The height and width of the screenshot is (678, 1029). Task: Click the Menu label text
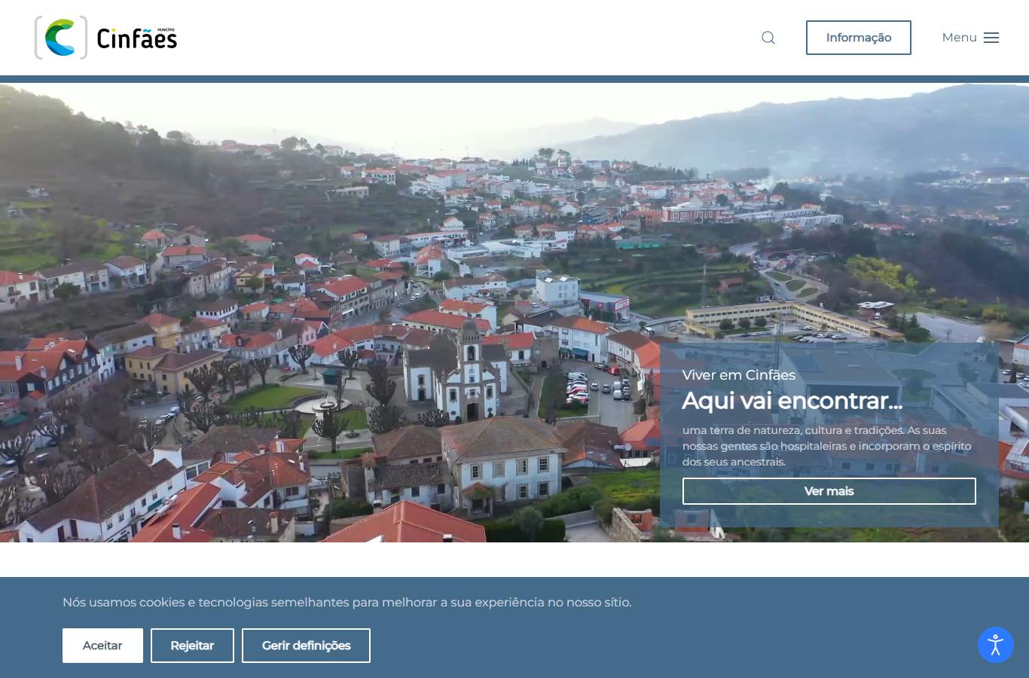[959, 38]
